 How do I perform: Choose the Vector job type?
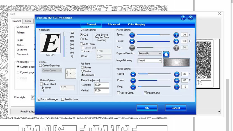click(x=82, y=71)
